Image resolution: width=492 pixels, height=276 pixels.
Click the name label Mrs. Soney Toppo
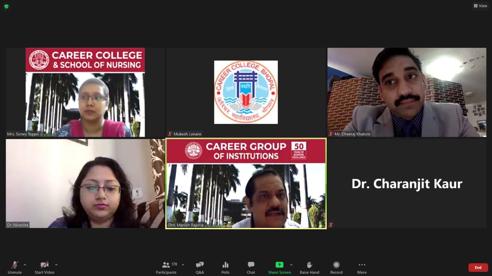(23, 134)
